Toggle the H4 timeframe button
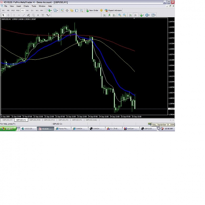The image size is (205, 205). pyautogui.click(x=27, y=10)
